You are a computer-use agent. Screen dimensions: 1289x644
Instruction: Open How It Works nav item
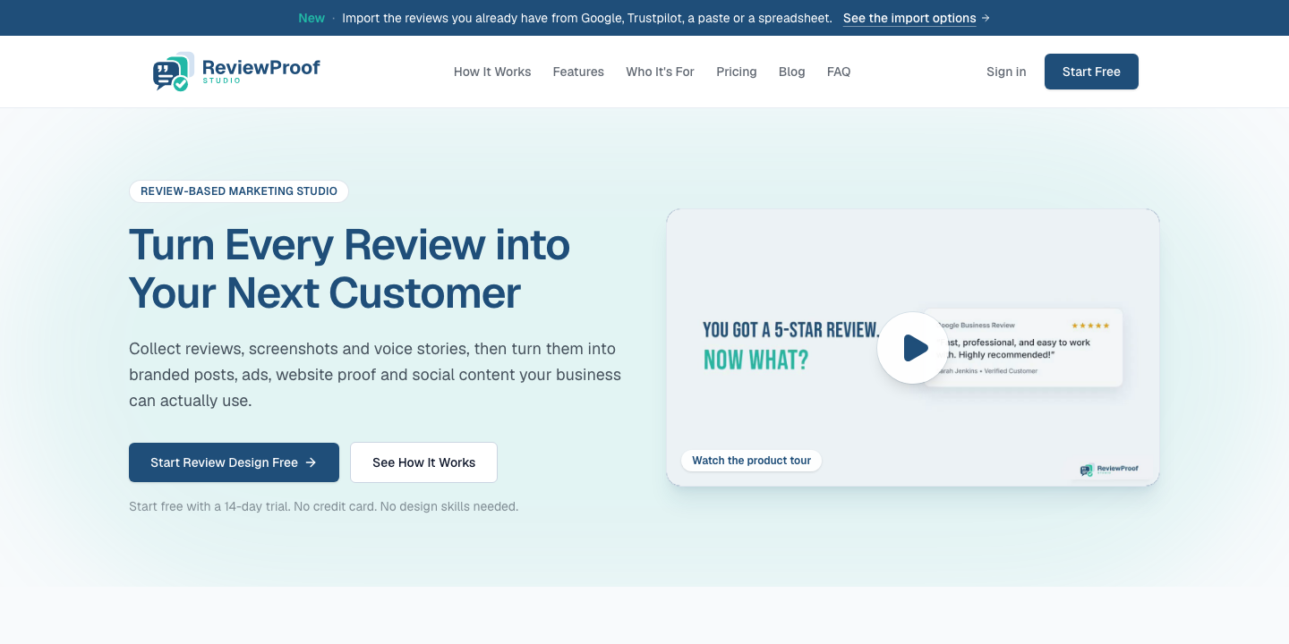492,72
